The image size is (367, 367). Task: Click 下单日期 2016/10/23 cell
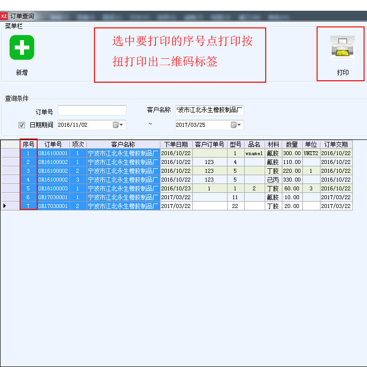(x=176, y=188)
